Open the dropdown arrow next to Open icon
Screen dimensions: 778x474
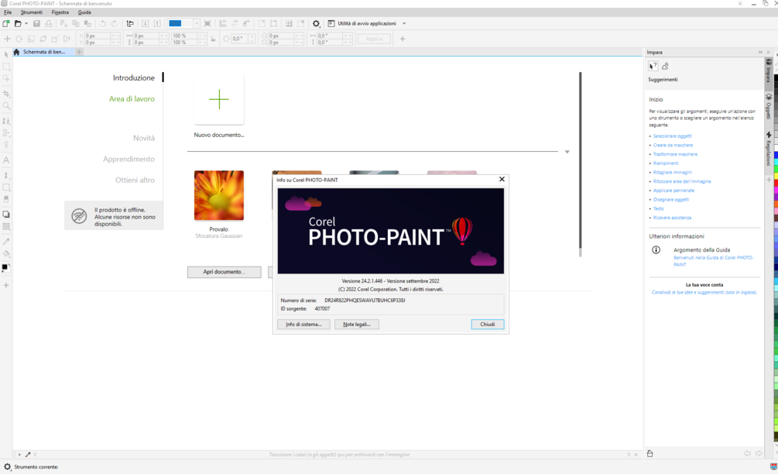point(26,23)
